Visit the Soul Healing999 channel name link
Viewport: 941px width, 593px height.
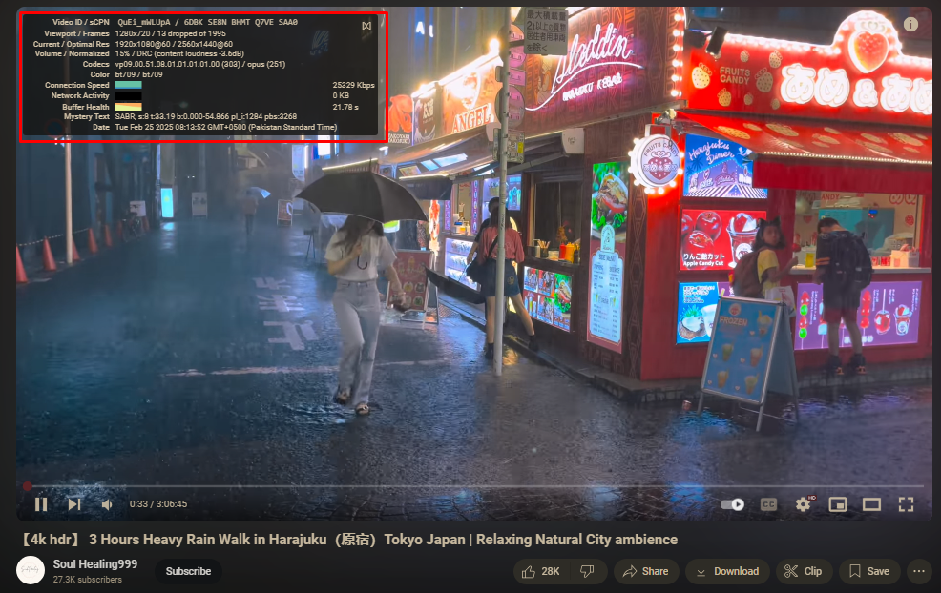tap(94, 564)
